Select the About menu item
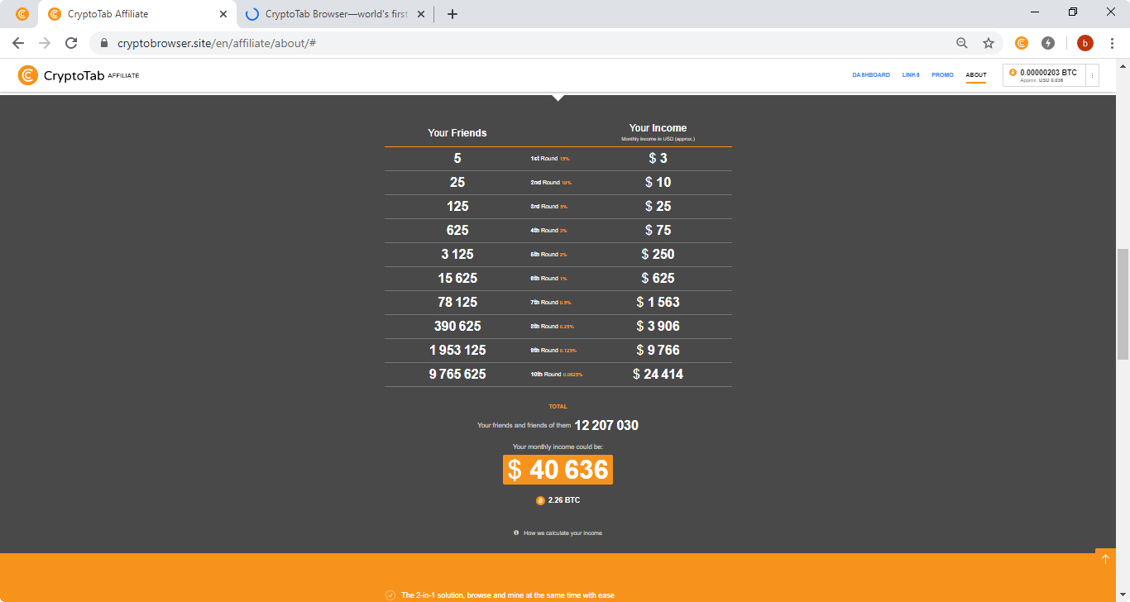 coord(976,75)
